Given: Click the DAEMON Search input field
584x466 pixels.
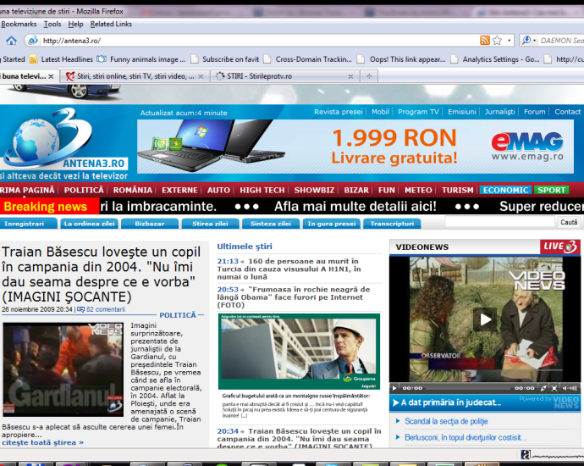Looking at the screenshot, I should pyautogui.click(x=561, y=41).
